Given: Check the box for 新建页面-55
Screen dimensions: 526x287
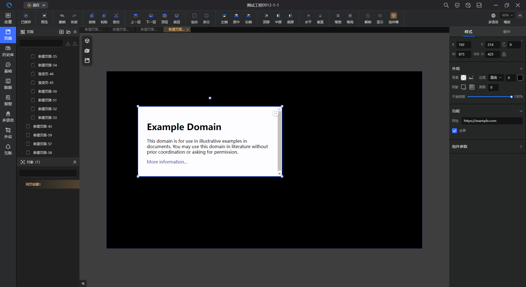Looking at the screenshot, I should (33, 56).
